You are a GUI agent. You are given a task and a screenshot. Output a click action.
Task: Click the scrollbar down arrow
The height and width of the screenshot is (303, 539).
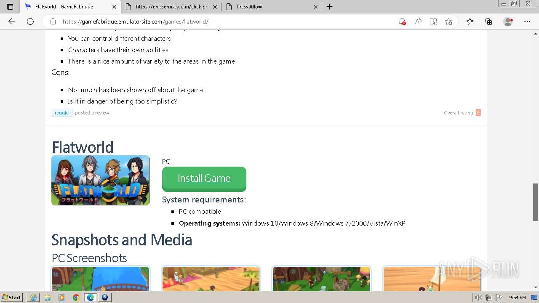point(536,288)
